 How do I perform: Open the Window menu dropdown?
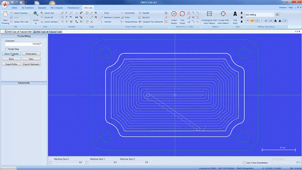pyautogui.click(x=283, y=7)
